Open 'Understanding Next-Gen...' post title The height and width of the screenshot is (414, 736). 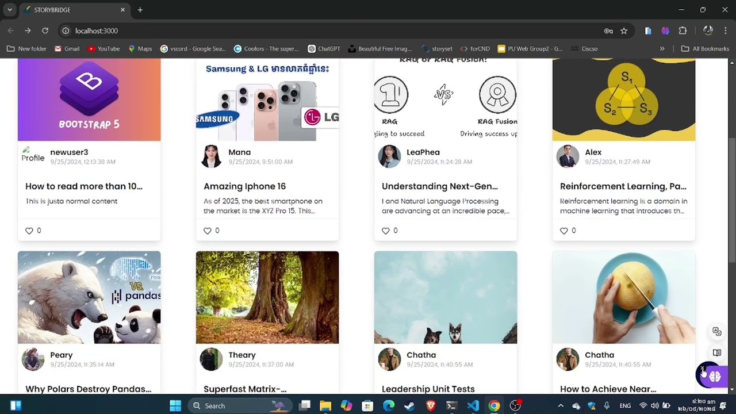[x=440, y=186]
